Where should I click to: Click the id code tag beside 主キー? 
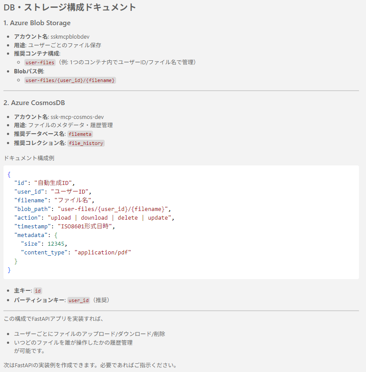tap(38, 291)
